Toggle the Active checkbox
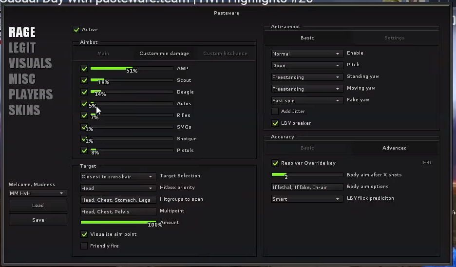Image resolution: width=456 pixels, height=267 pixels. click(76, 30)
